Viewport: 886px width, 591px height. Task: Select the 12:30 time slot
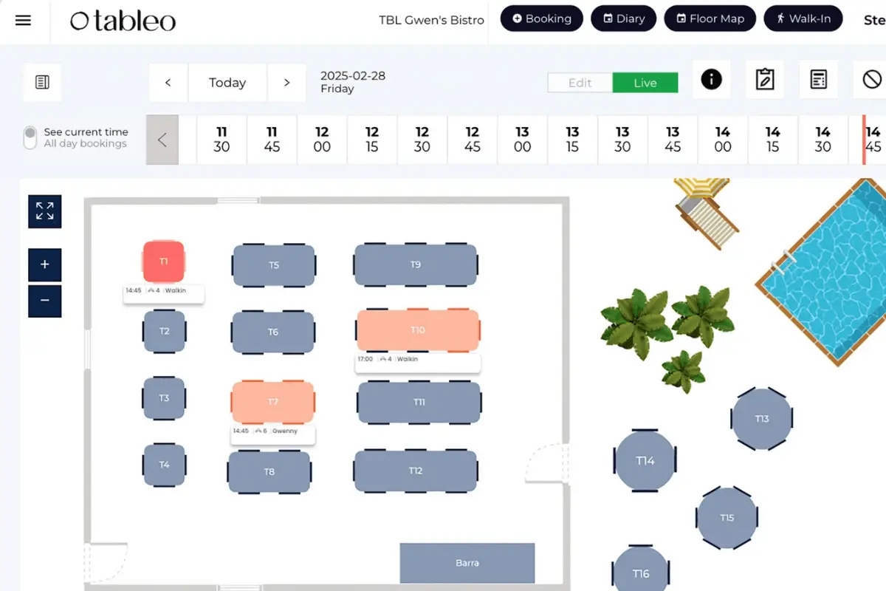[422, 140]
